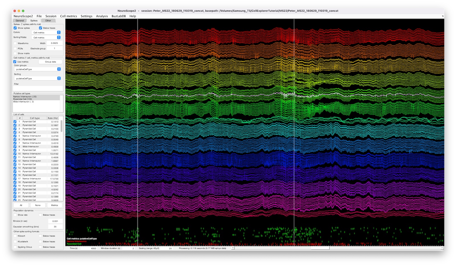
Task: Toggle Below traces checkbox beside Show rate
Action: (40, 215)
